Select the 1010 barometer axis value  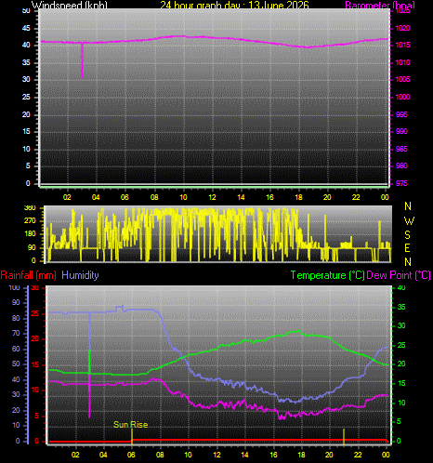[402, 62]
